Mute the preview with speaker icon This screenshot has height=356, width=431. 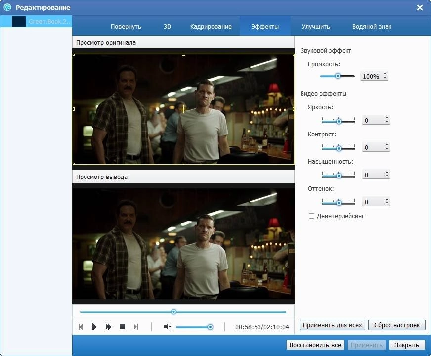tap(167, 327)
